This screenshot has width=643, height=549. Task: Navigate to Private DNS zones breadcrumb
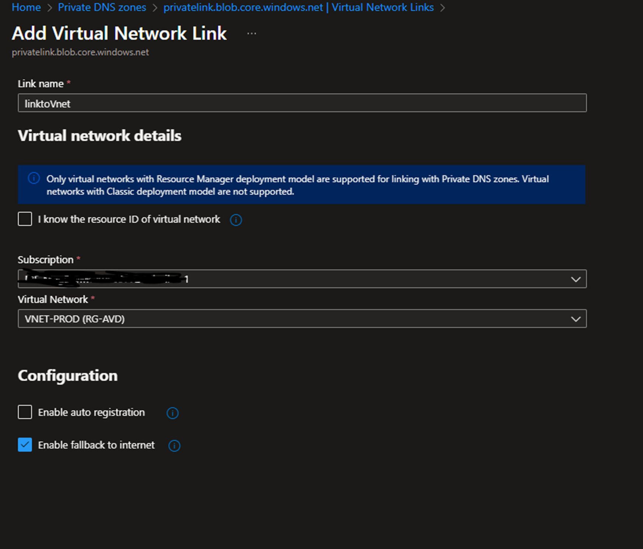click(102, 7)
